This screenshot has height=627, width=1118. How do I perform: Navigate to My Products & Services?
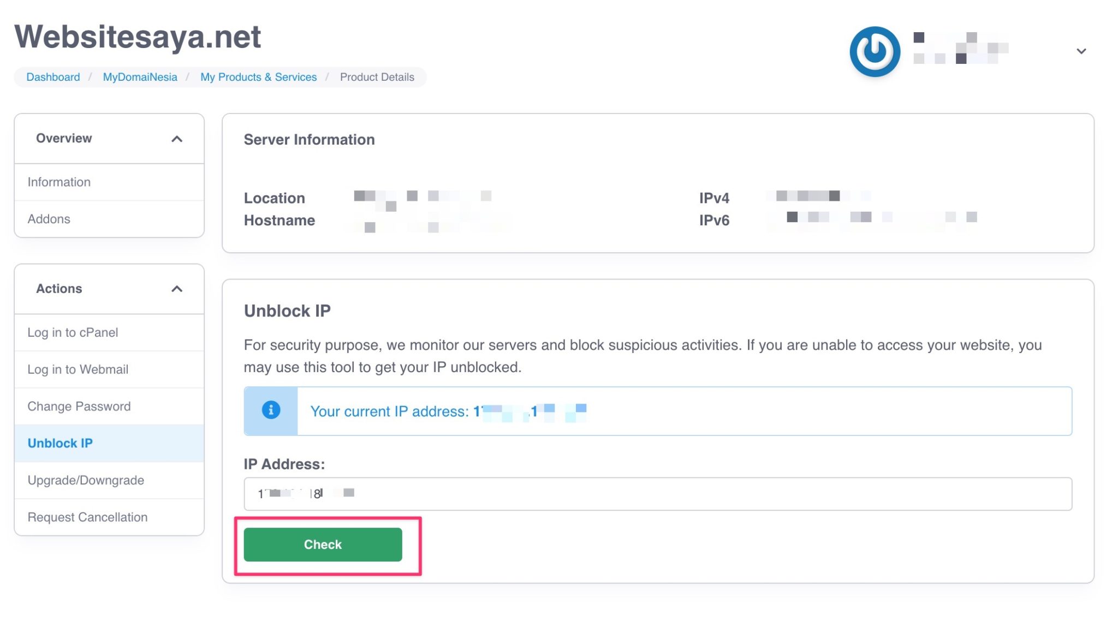point(258,77)
